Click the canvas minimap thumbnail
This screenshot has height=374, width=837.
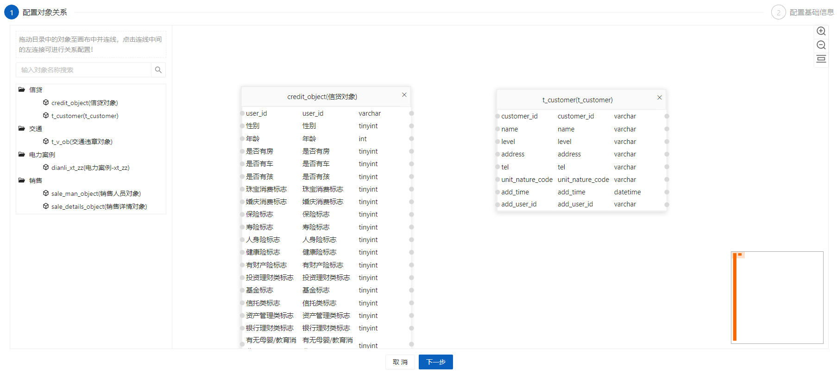[777, 298]
